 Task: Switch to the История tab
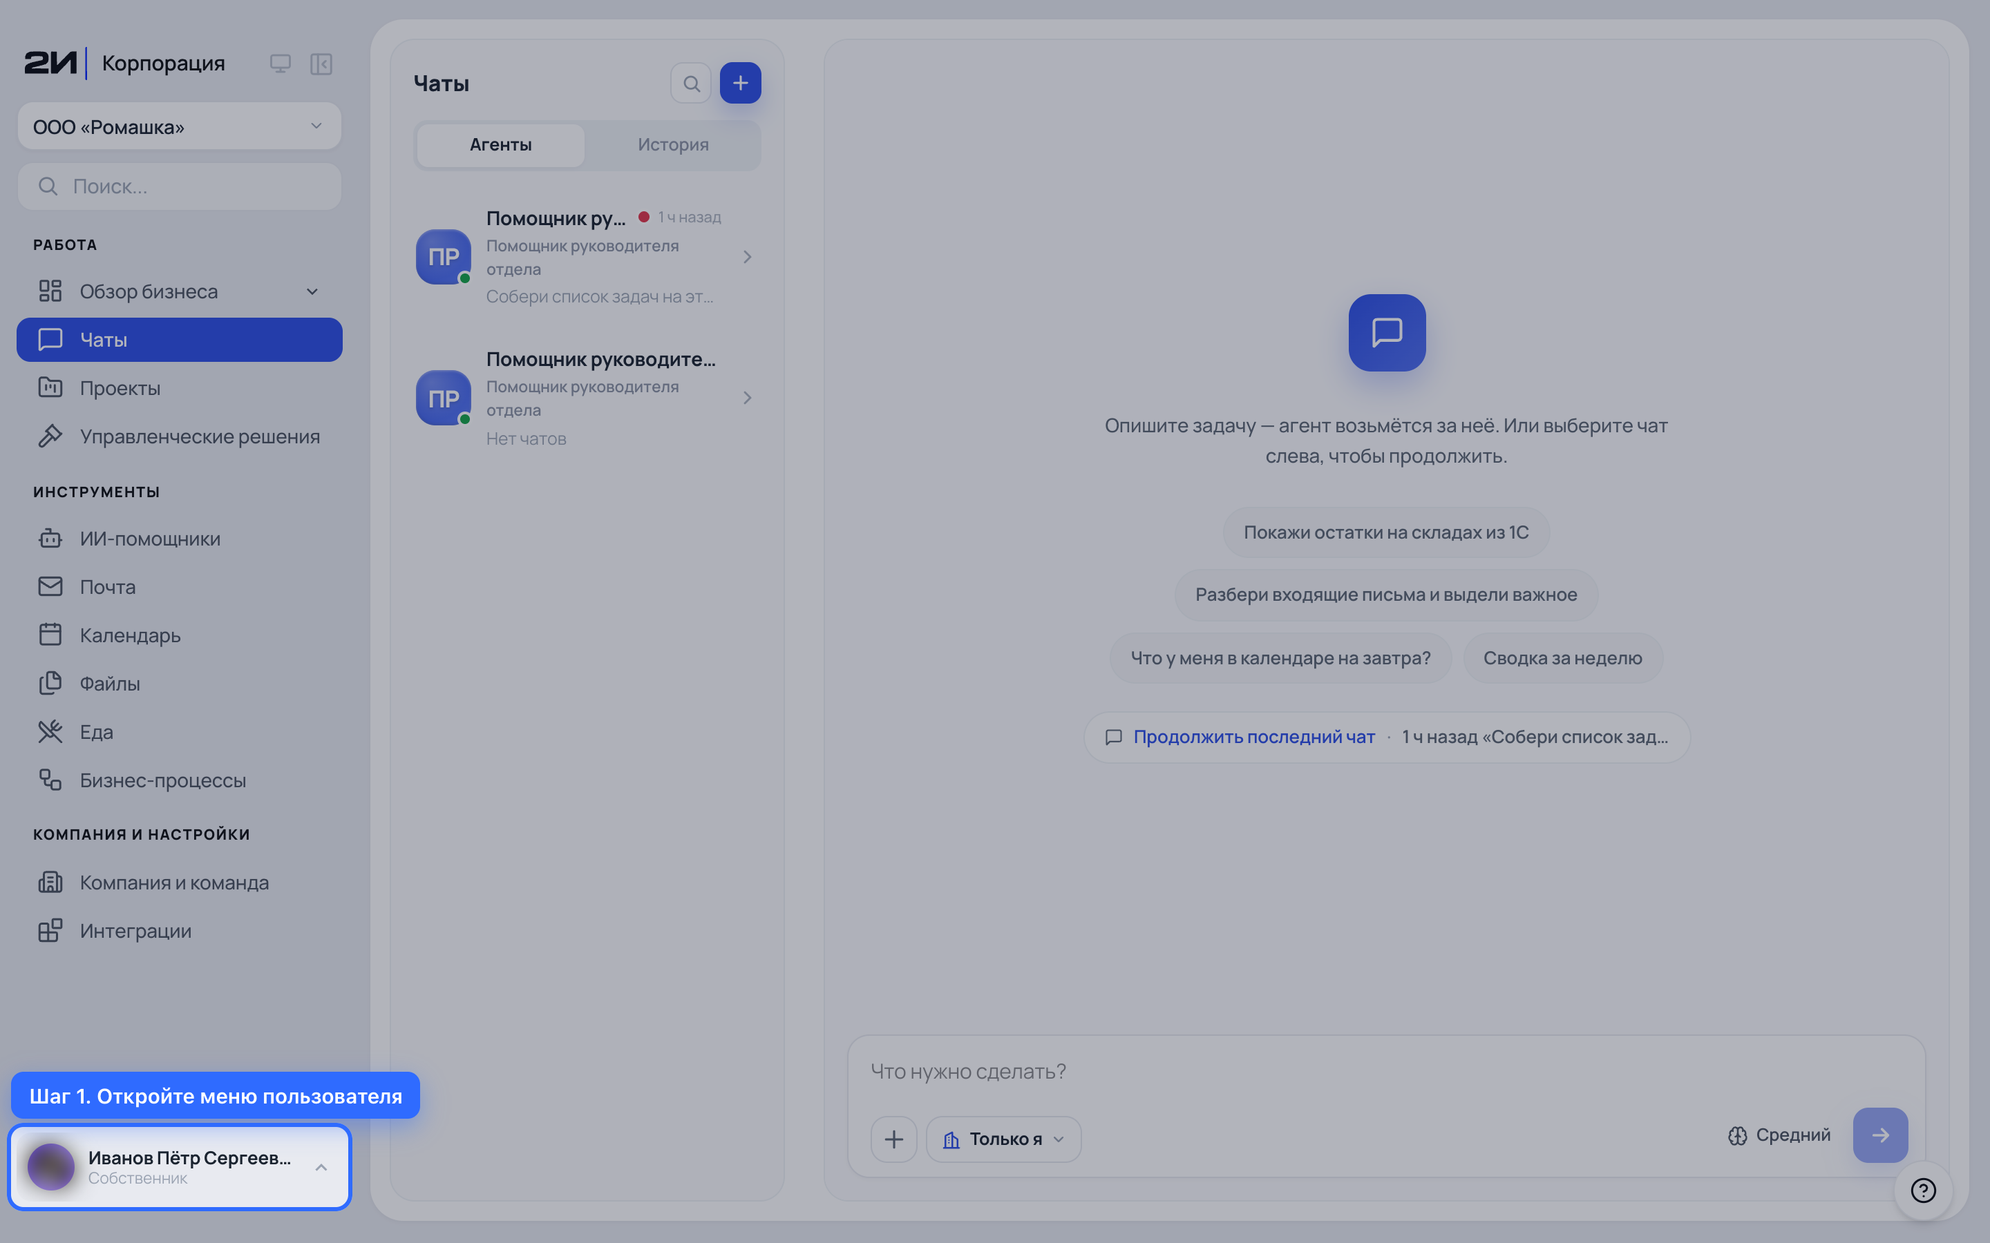(672, 145)
